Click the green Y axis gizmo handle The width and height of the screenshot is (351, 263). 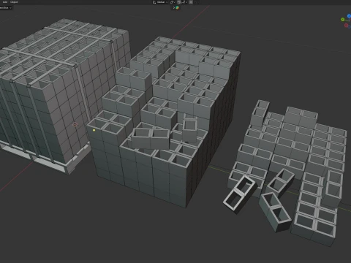[x=343, y=20]
